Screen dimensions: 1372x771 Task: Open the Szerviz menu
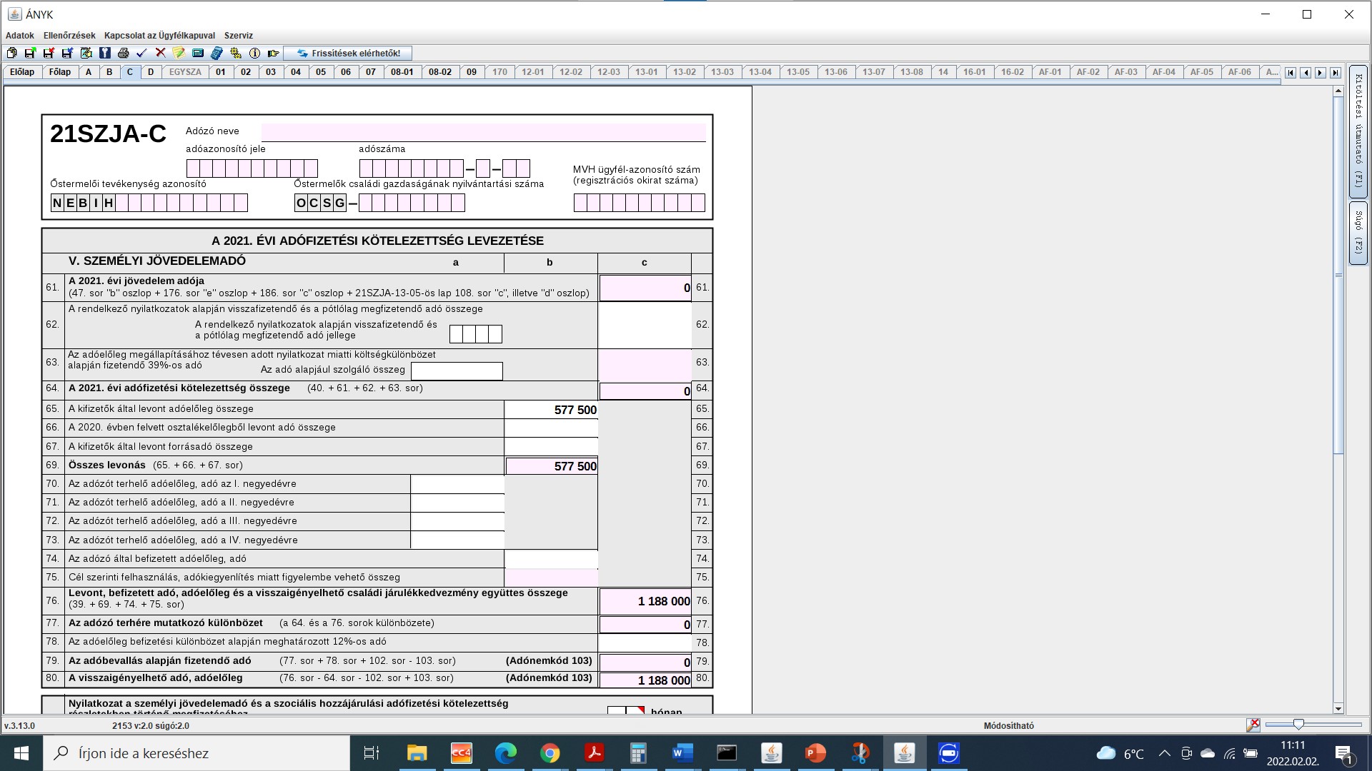[238, 35]
